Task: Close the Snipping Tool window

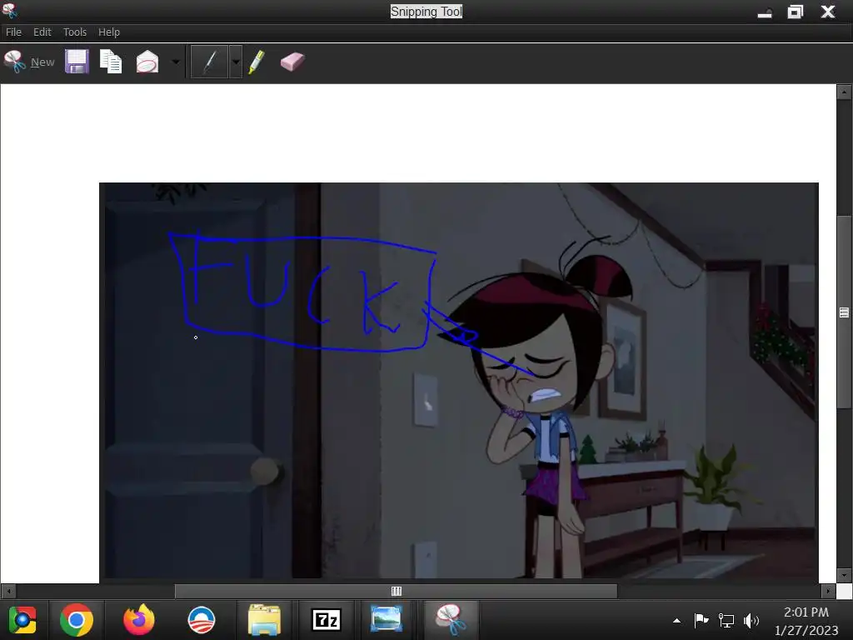Action: [x=828, y=12]
